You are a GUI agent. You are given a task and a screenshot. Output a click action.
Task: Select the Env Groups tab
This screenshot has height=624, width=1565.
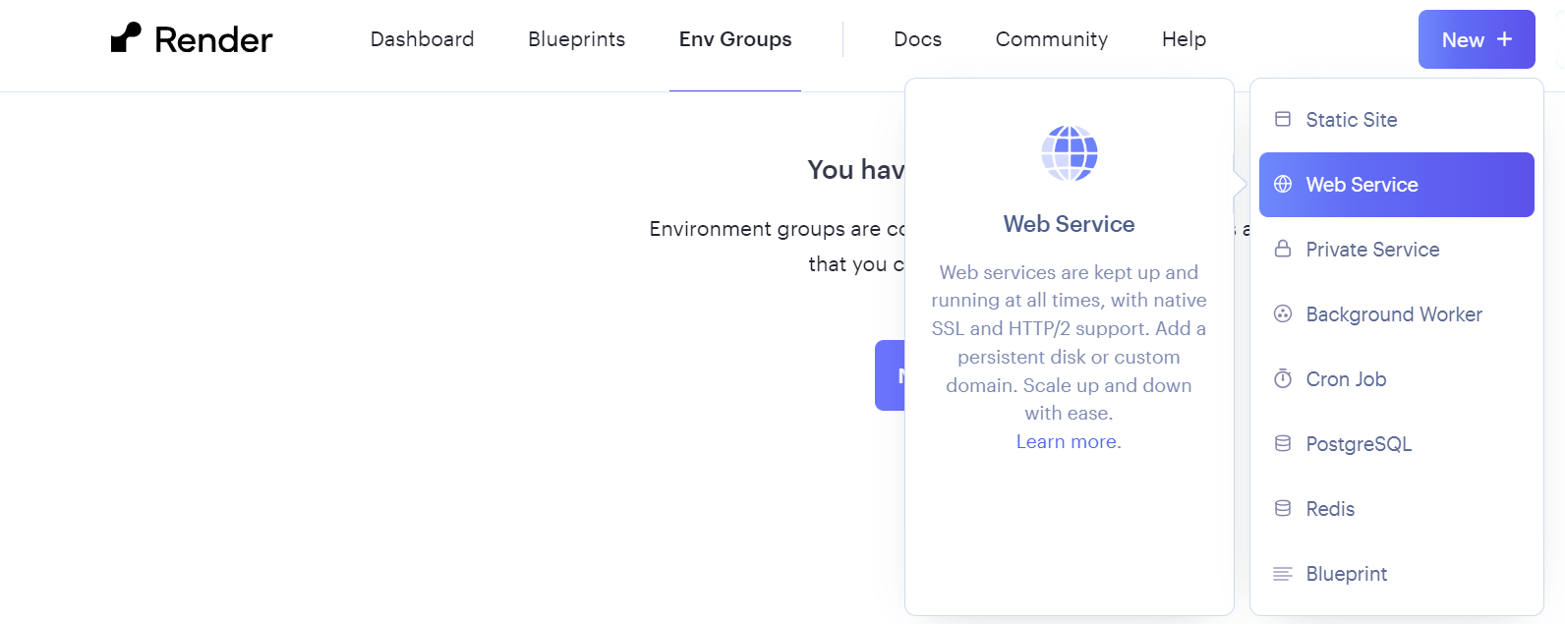pyautogui.click(x=735, y=39)
